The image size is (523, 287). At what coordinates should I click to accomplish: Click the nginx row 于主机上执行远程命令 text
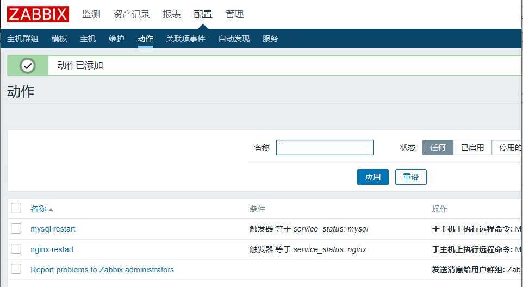click(472, 249)
